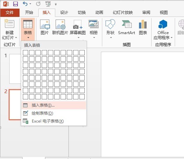Click the Office 应用程序 icon
The width and height of the screenshot is (184, 159).
[x=163, y=24]
